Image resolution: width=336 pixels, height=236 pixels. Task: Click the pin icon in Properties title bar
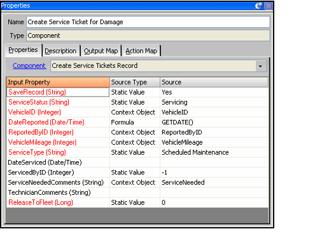(259, 6)
